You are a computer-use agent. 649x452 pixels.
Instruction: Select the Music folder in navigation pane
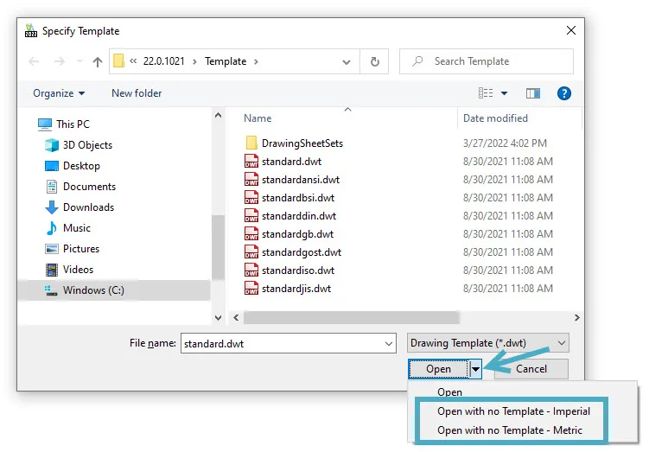click(76, 228)
